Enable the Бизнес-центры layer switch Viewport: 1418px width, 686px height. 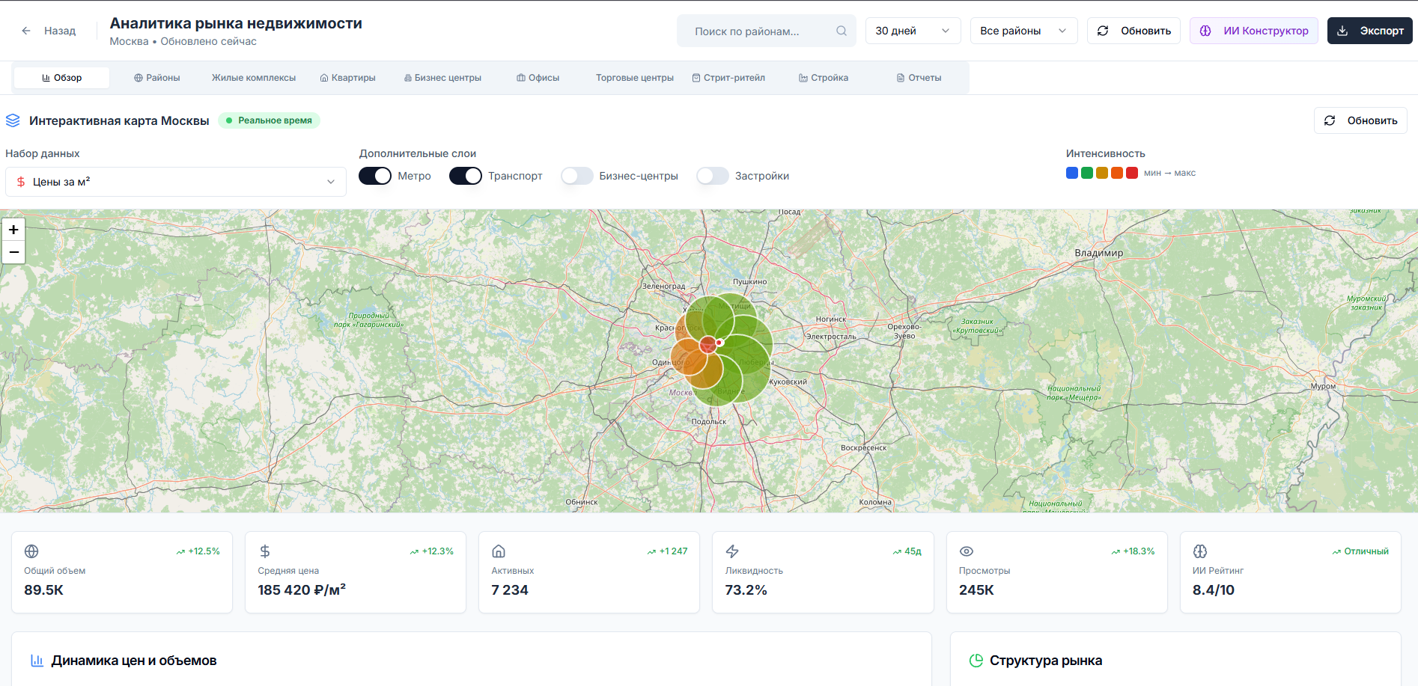point(577,176)
